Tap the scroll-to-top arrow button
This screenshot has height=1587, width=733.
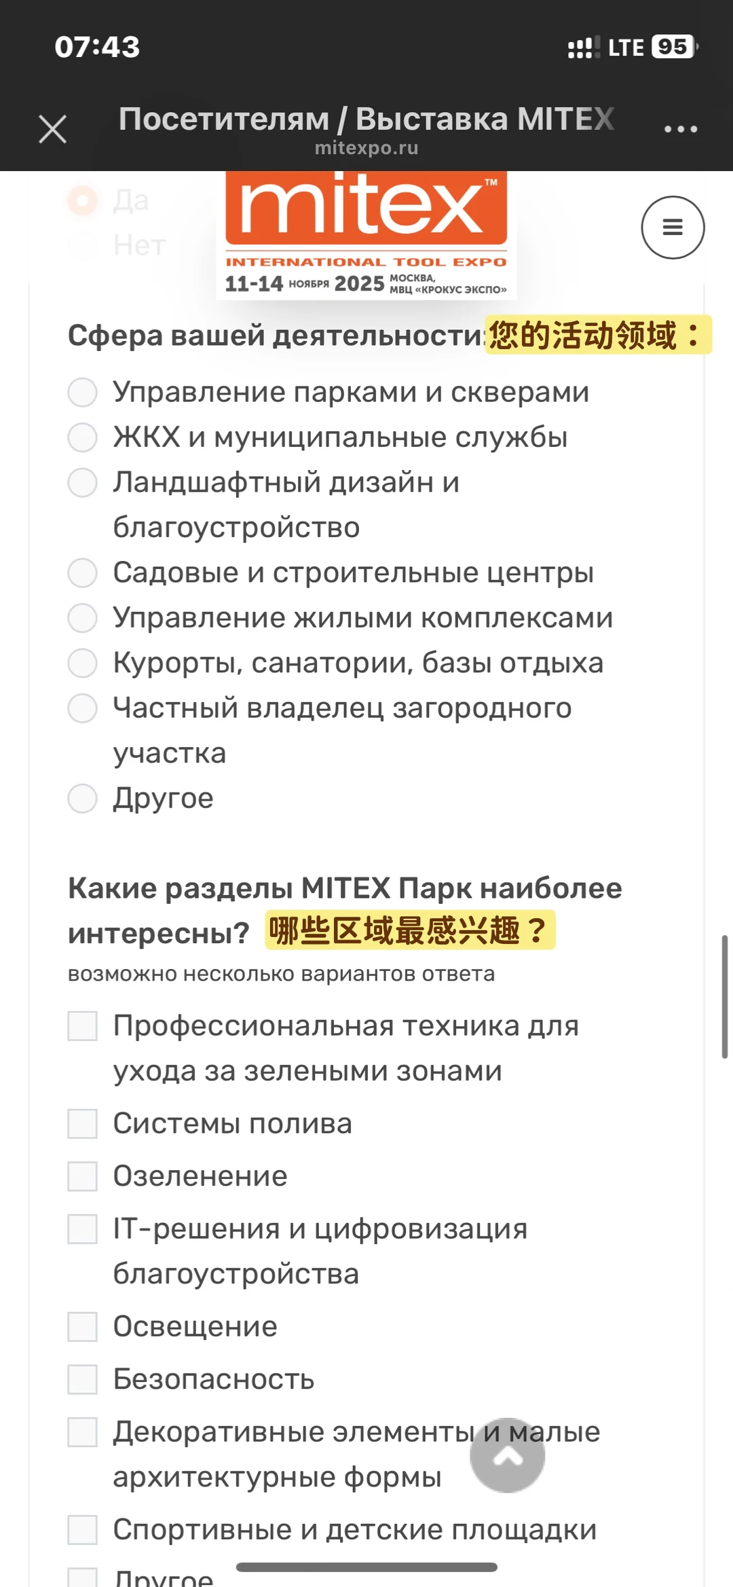(x=507, y=1455)
